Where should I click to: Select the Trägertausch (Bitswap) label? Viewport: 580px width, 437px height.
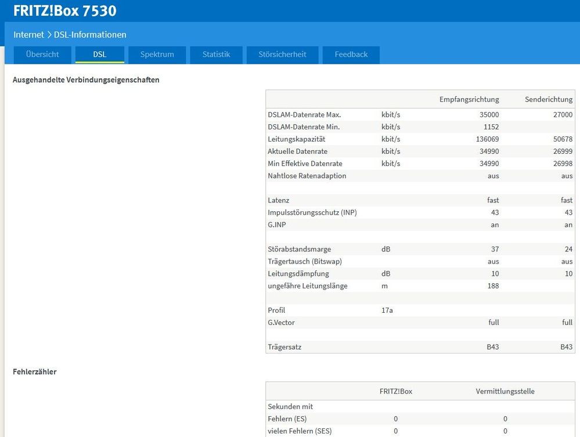305,261
